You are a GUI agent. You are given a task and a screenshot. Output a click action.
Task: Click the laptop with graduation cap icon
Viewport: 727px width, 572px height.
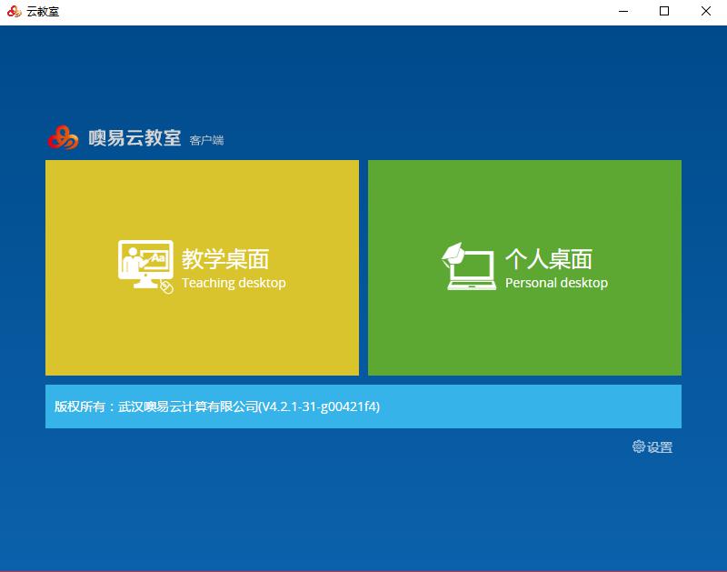(468, 266)
